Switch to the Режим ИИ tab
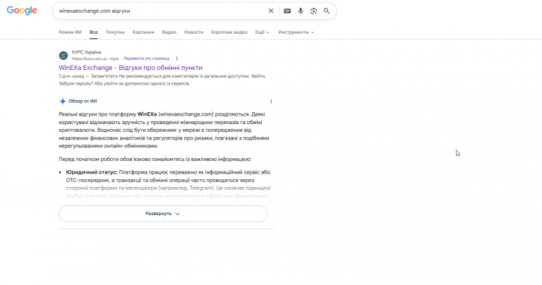Viewport: 542px width, 285px height. coord(70,32)
